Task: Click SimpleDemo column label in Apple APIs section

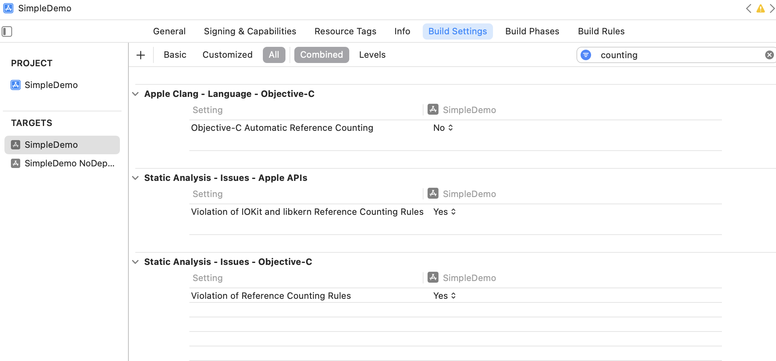Action: tap(469, 194)
